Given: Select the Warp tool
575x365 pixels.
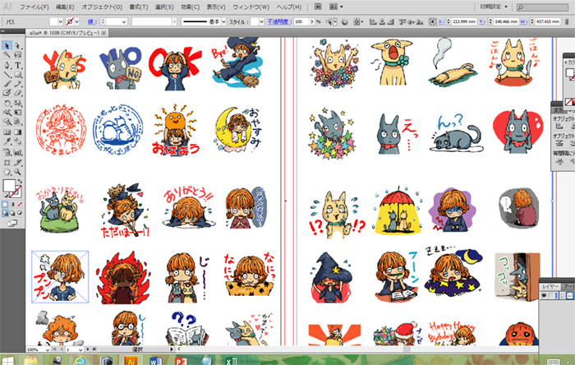Looking at the screenshot, I should (x=7, y=113).
